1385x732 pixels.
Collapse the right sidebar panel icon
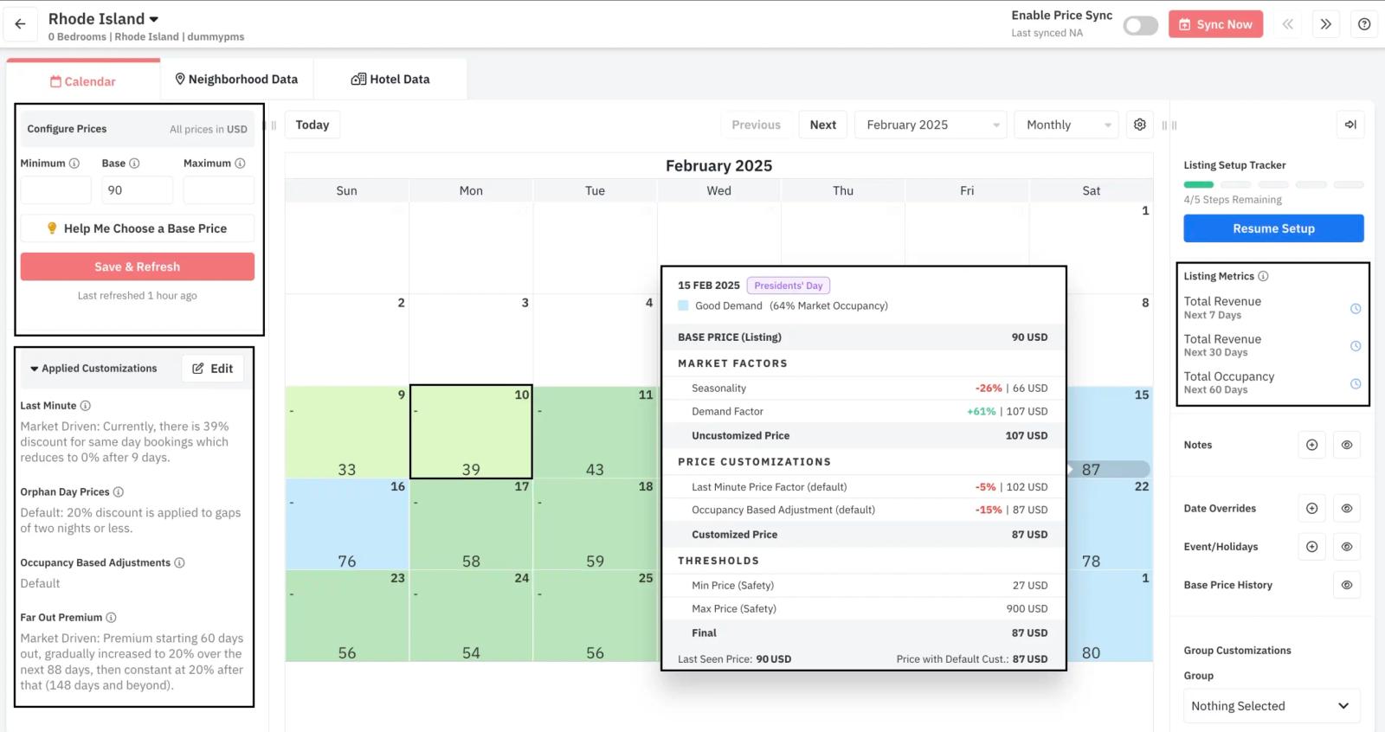pyautogui.click(x=1350, y=125)
